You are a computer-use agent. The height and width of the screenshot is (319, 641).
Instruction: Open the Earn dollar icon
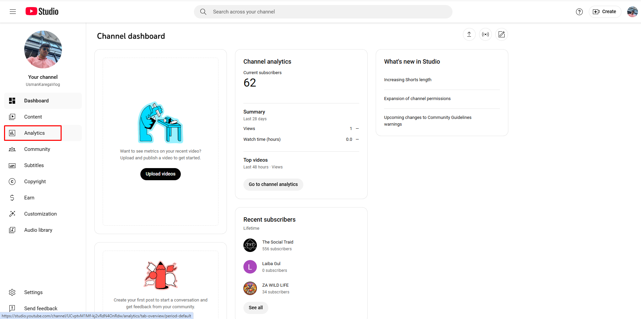point(12,197)
